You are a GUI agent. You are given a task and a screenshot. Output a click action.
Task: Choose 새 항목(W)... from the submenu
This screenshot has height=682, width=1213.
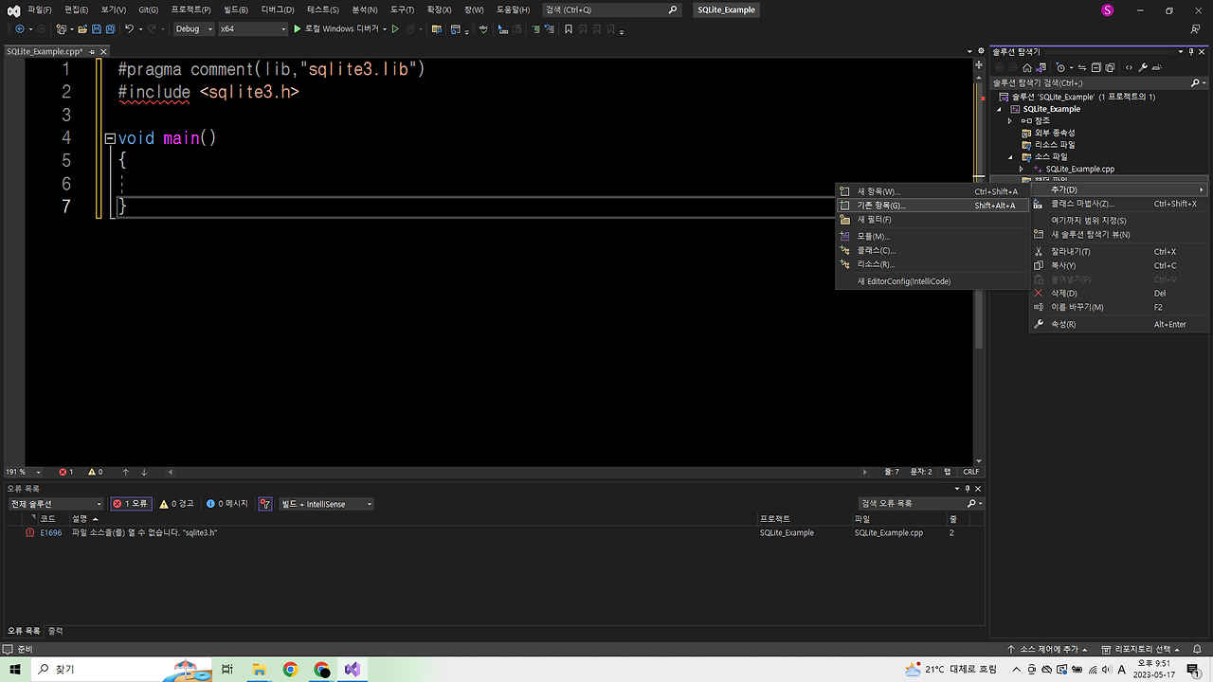pyautogui.click(x=932, y=191)
